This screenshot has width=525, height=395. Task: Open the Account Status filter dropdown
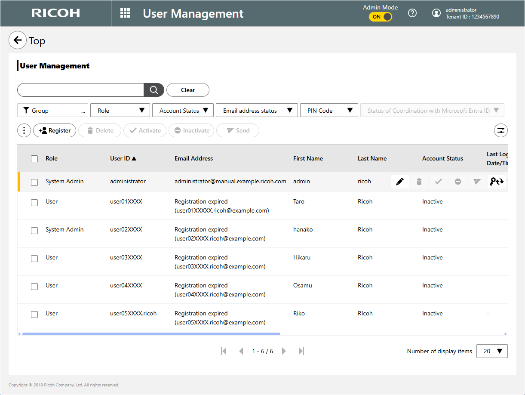(183, 111)
